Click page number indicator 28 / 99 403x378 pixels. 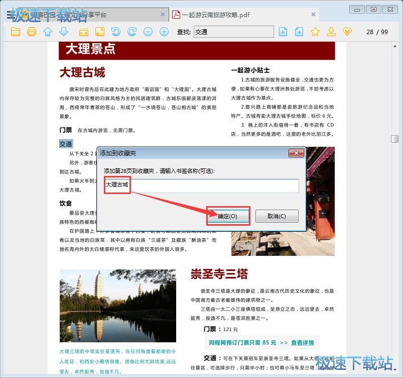[x=377, y=32]
